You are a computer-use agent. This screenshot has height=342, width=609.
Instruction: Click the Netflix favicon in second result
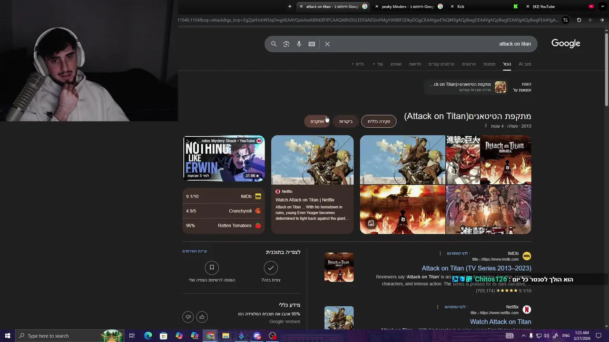click(x=527, y=310)
